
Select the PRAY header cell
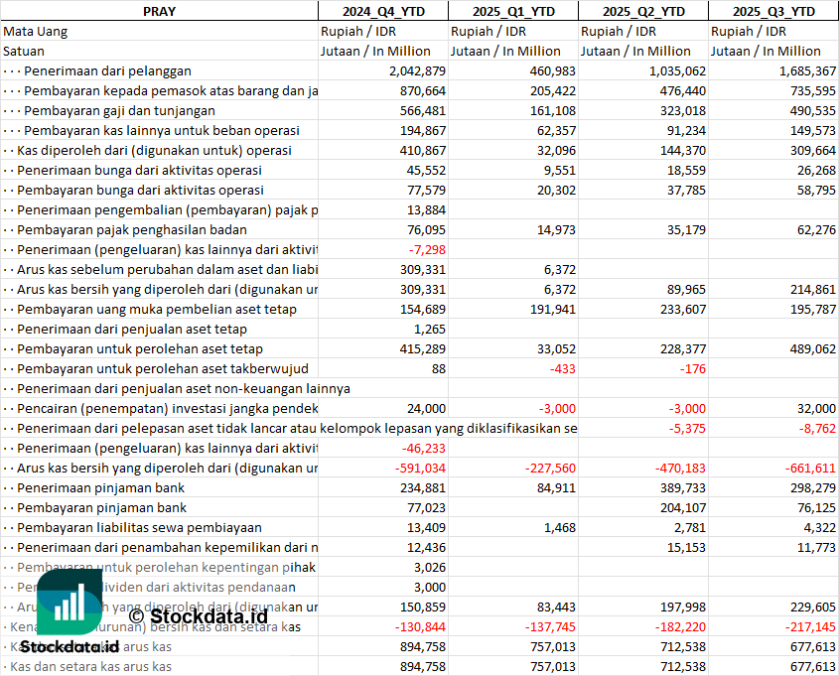tap(160, 11)
